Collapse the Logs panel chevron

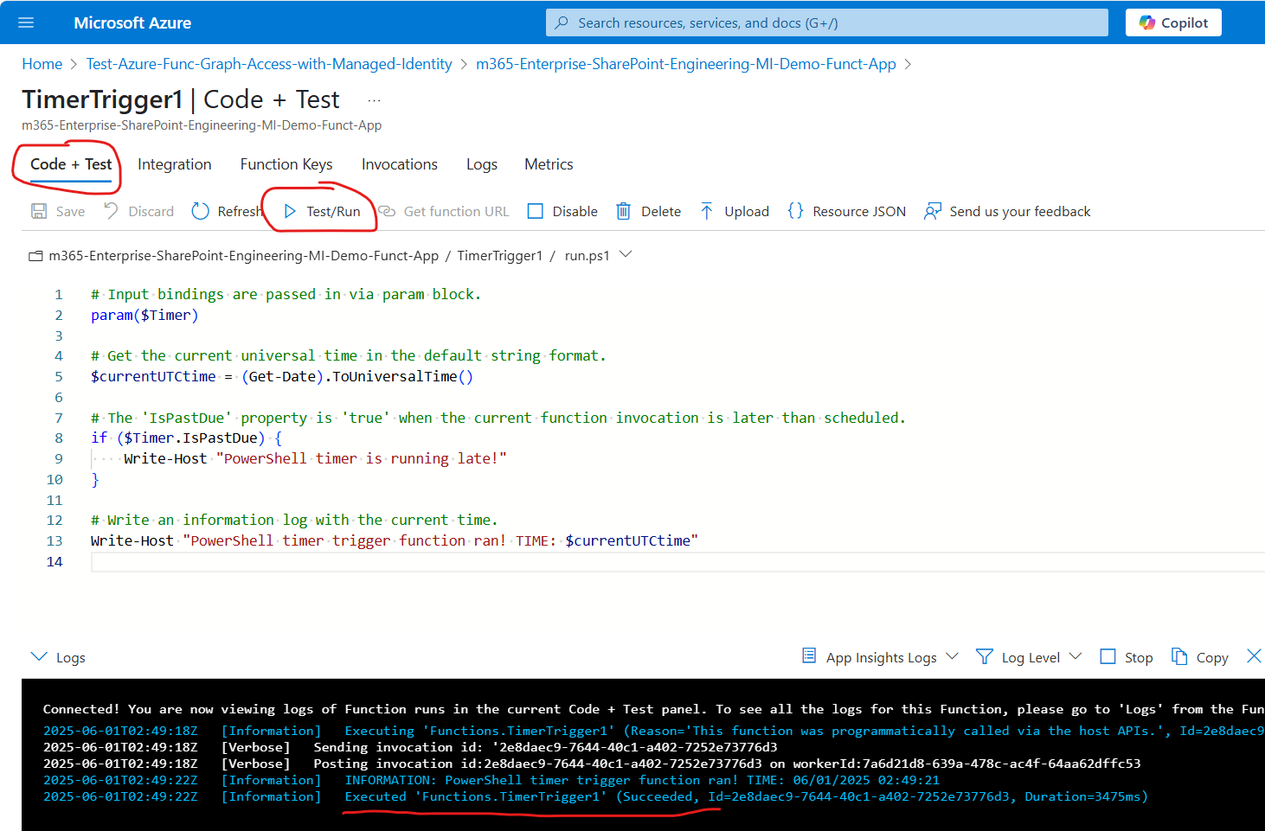click(x=39, y=657)
